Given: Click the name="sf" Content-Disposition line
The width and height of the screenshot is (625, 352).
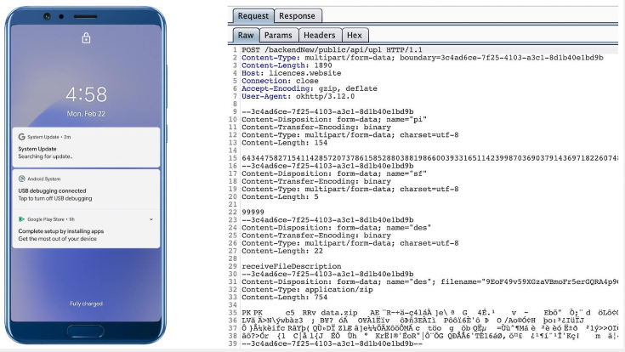Looking at the screenshot, I should [334, 173].
